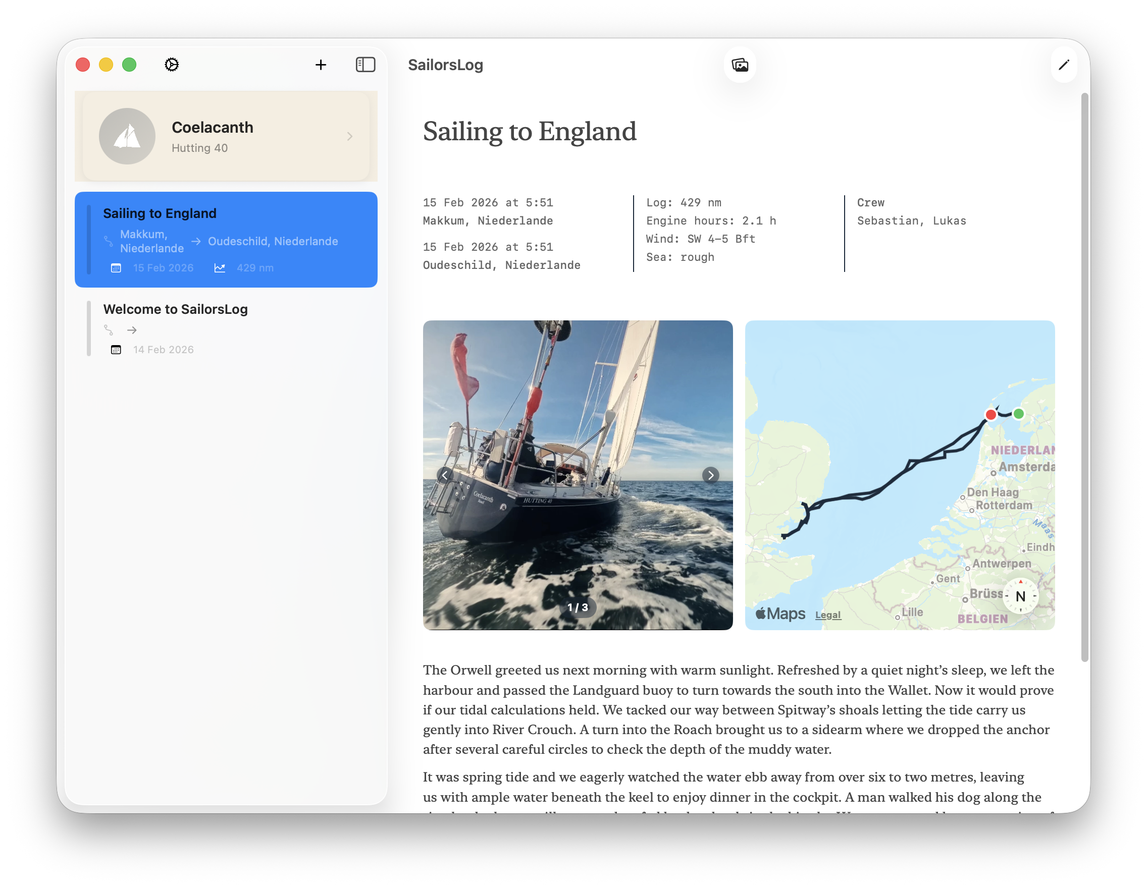The width and height of the screenshot is (1147, 888).
Task: Click the sailboat avatar icon for Coelacanth
Action: 127,136
